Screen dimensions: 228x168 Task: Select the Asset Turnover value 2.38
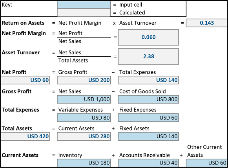coord(148,57)
